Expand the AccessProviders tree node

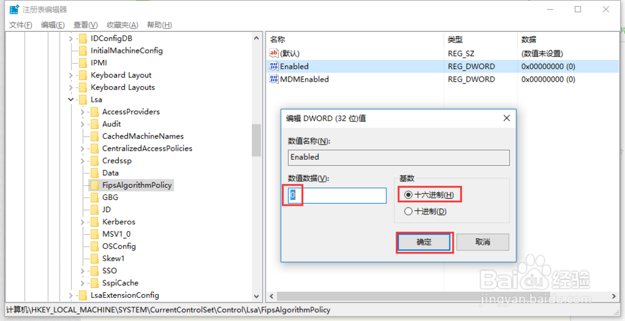(x=82, y=112)
